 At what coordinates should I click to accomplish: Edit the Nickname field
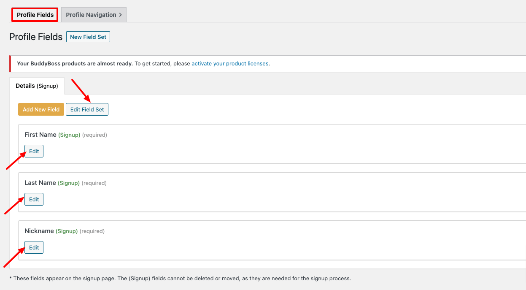34,247
